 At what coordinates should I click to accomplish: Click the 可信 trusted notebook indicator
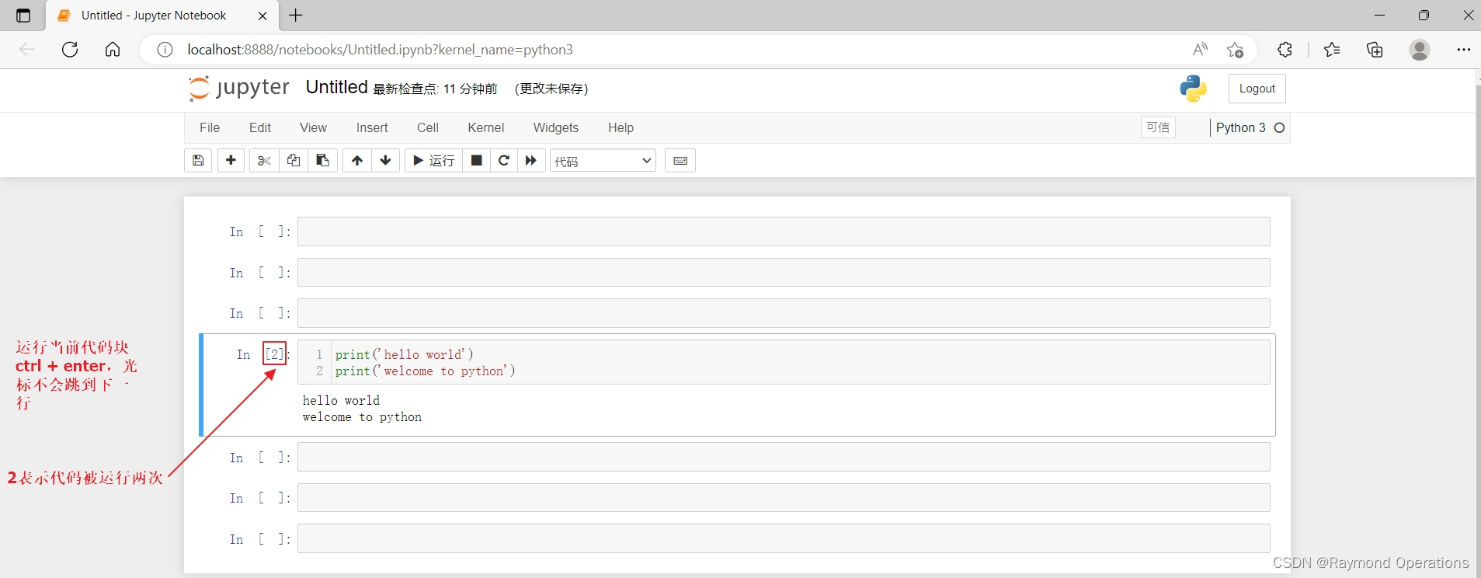1158,127
